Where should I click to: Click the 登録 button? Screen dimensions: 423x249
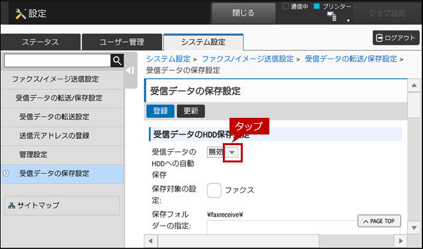(x=160, y=111)
